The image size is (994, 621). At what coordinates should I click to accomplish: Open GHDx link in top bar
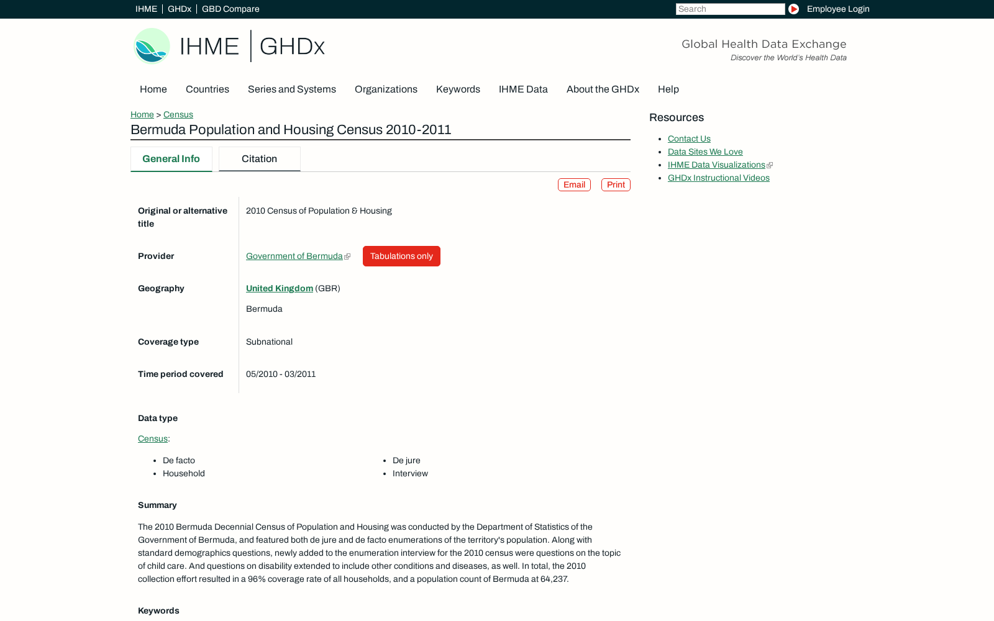[180, 9]
